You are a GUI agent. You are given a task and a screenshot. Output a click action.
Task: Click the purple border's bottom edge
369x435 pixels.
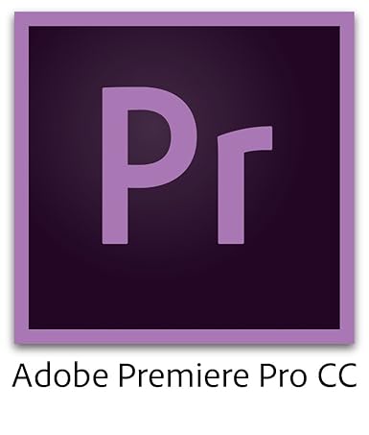pos(184,336)
